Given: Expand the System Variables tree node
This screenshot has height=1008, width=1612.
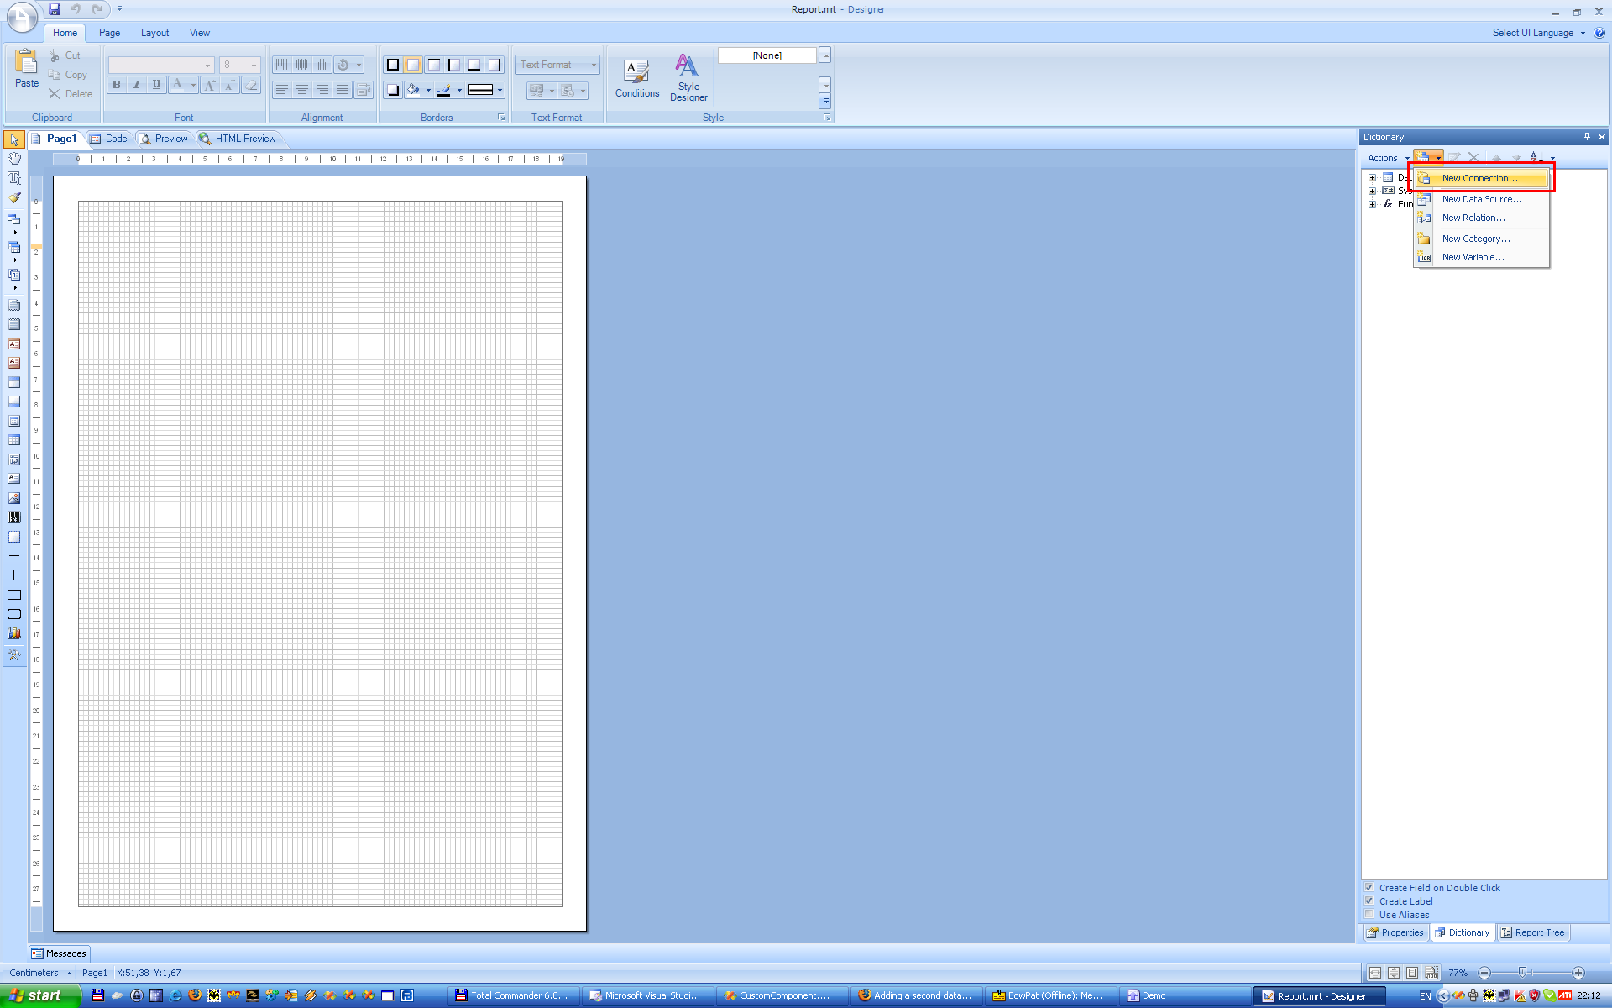Looking at the screenshot, I should (1372, 191).
